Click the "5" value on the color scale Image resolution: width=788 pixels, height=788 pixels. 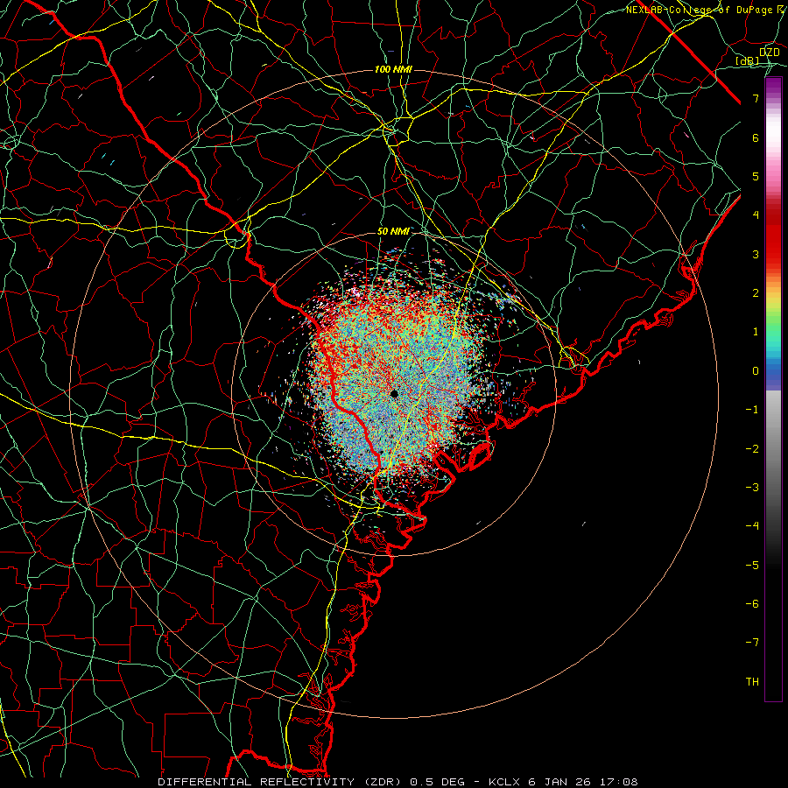[x=756, y=176]
